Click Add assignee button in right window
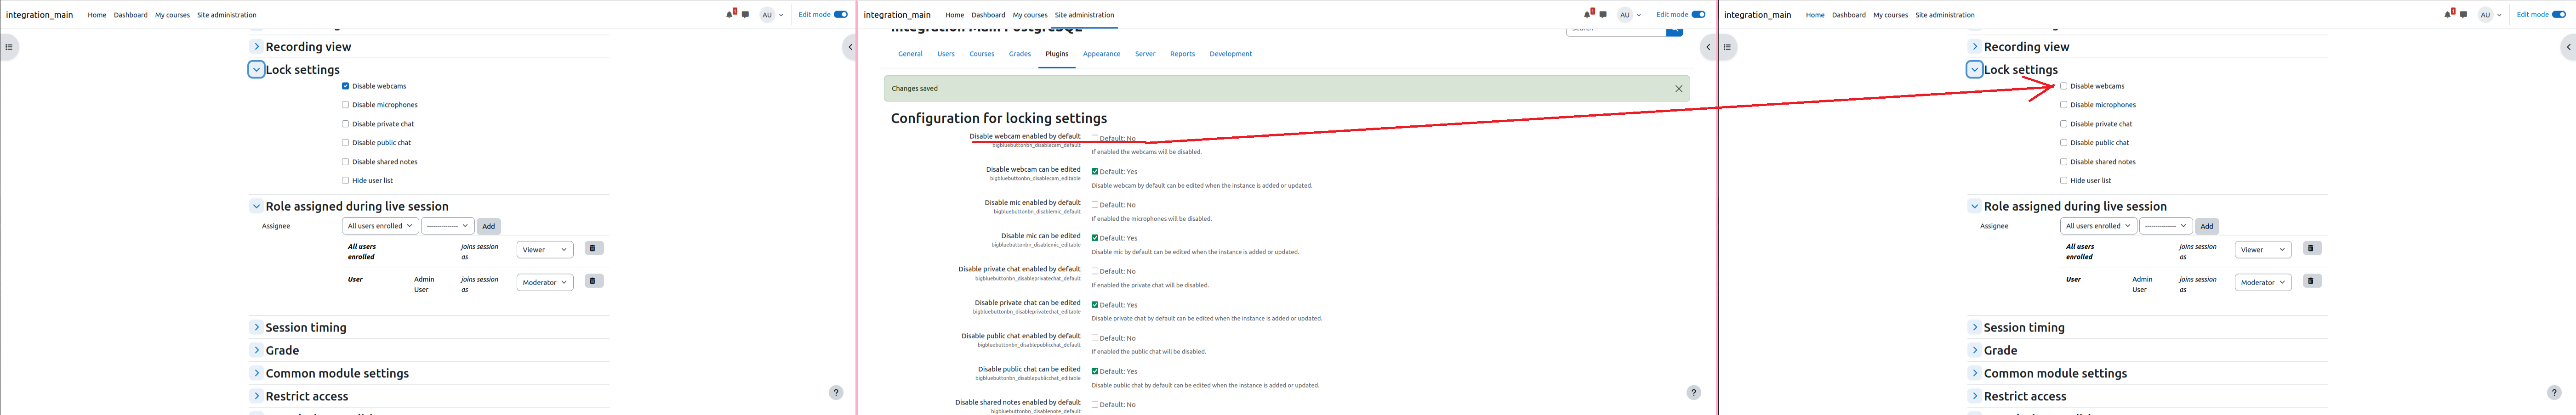2576x415 pixels. [2207, 226]
